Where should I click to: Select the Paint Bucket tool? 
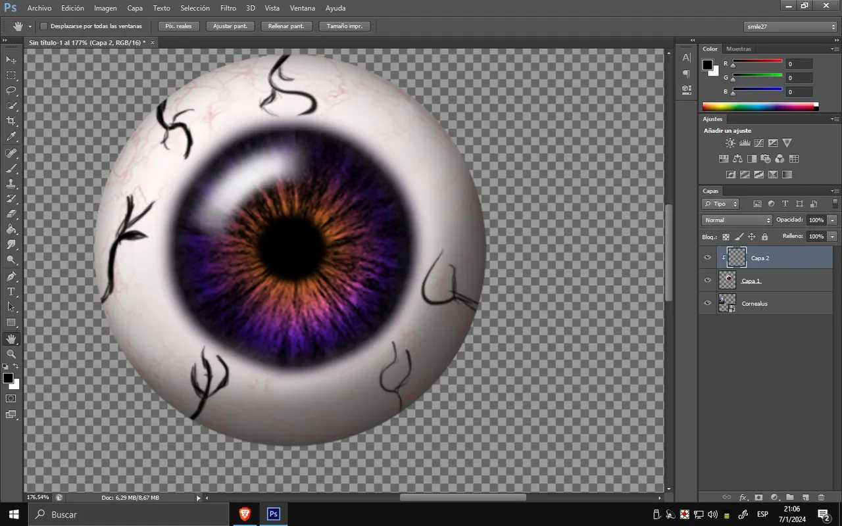[11, 229]
